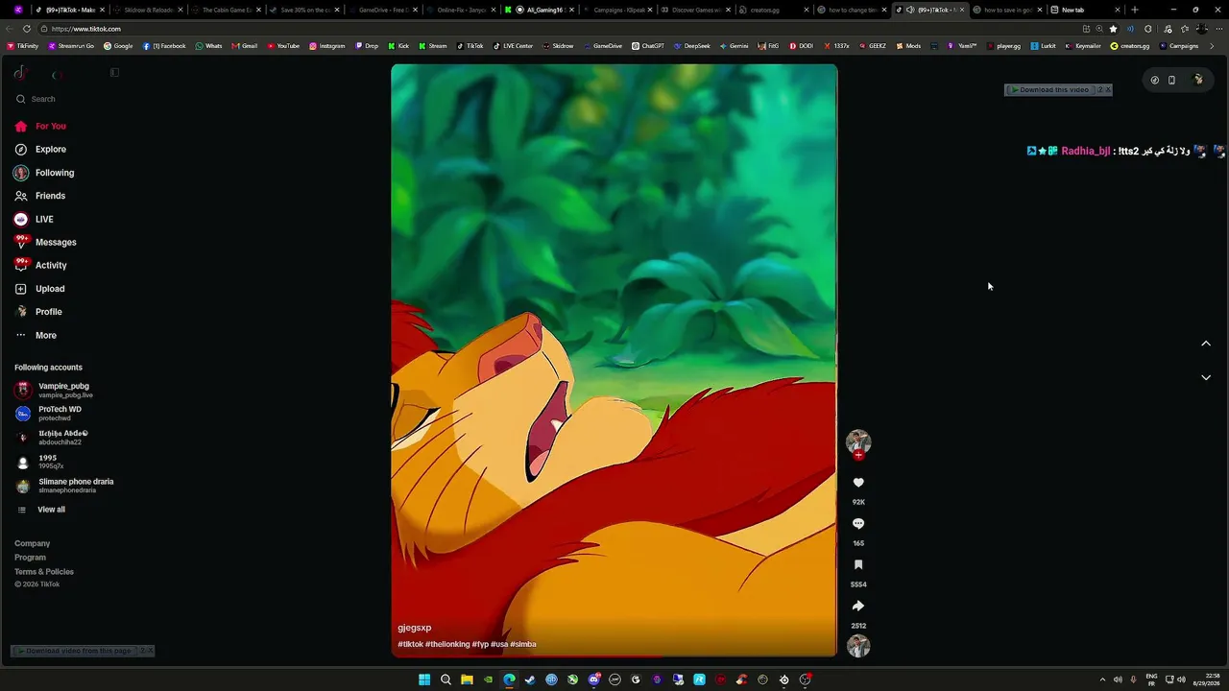The width and height of the screenshot is (1229, 691).
Task: Collapse the TikTok sidebar panel
Action: [114, 73]
